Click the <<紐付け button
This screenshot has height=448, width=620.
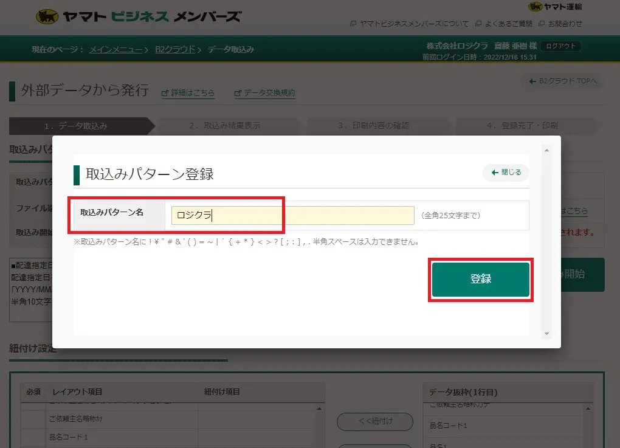pyautogui.click(x=375, y=421)
